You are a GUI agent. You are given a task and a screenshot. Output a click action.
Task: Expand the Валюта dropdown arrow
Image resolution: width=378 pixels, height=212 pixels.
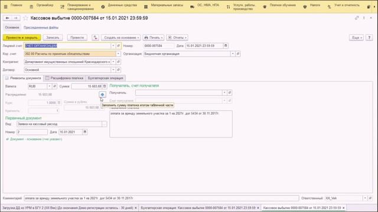click(50, 87)
